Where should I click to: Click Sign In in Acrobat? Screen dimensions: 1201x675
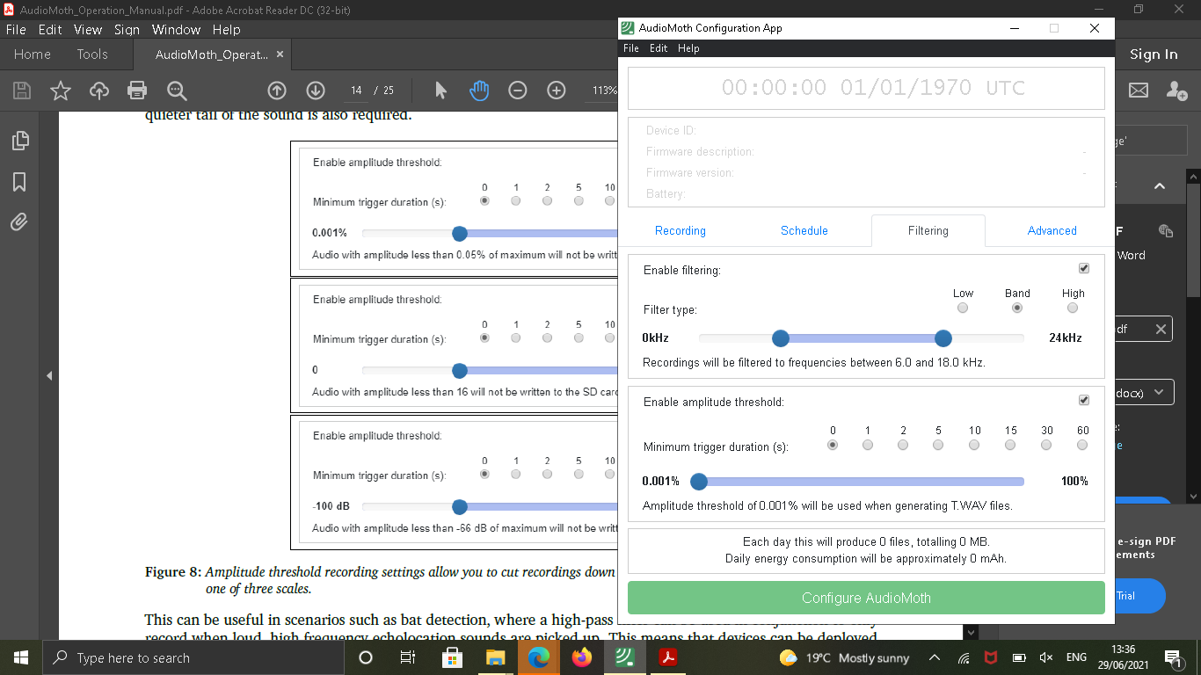pyautogui.click(x=1154, y=54)
